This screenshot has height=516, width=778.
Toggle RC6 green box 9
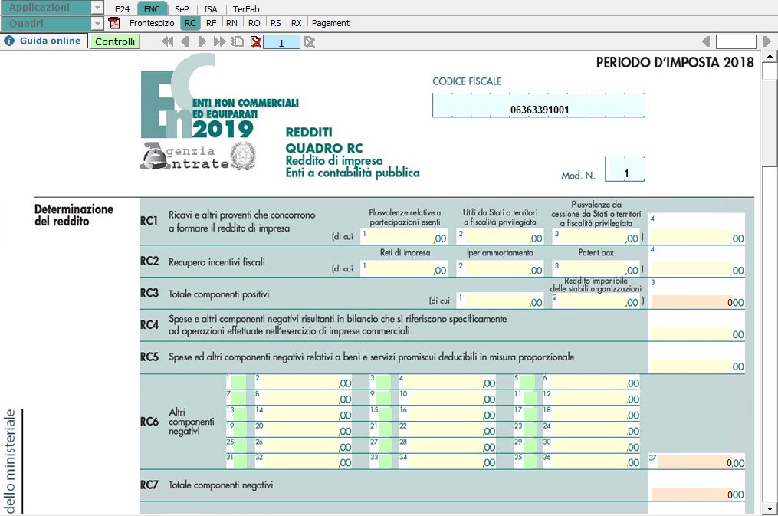pyautogui.click(x=383, y=398)
